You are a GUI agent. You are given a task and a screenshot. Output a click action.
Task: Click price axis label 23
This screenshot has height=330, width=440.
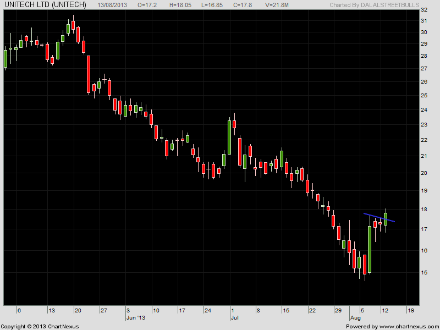[424, 125]
